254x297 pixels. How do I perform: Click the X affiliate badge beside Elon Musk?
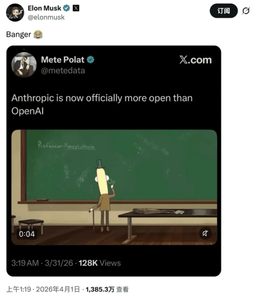(76, 8)
